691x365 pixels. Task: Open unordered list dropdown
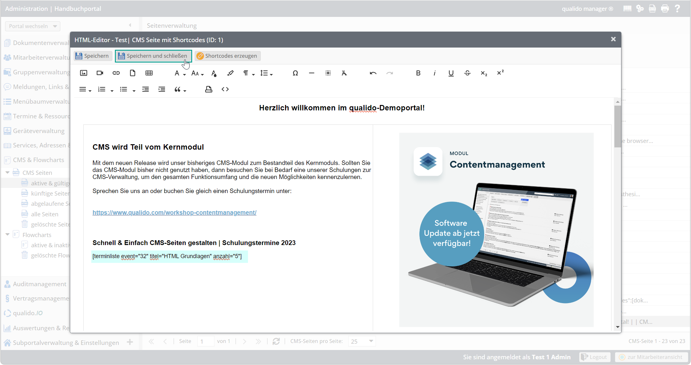[x=127, y=89]
